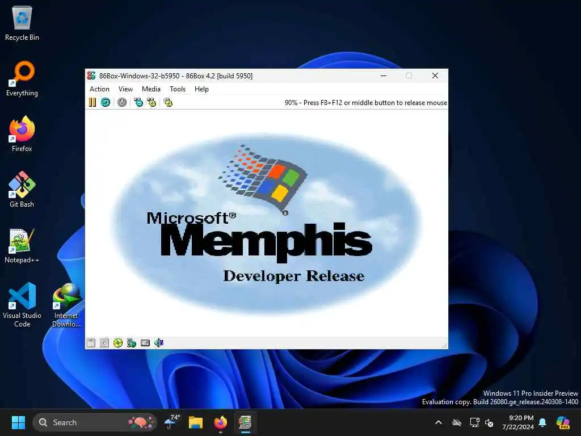The image size is (581, 436).
Task: Open File Explorer from the taskbar
Action: pos(196,422)
